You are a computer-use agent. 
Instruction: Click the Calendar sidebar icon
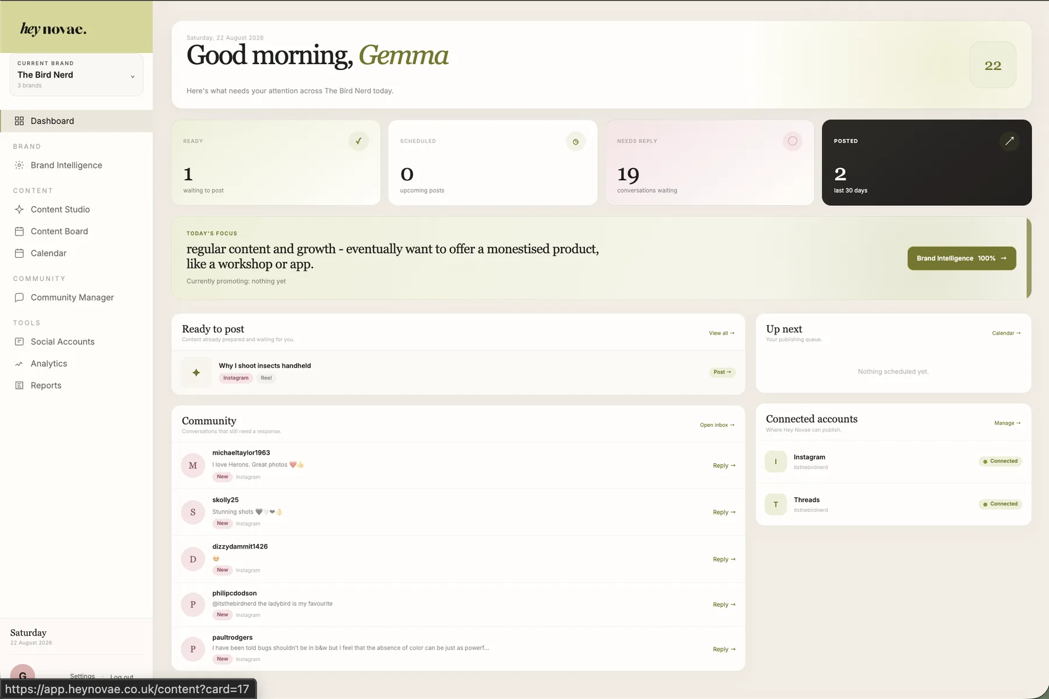pos(19,253)
